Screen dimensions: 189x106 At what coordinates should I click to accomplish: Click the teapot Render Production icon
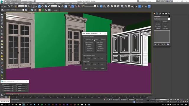point(132,6)
